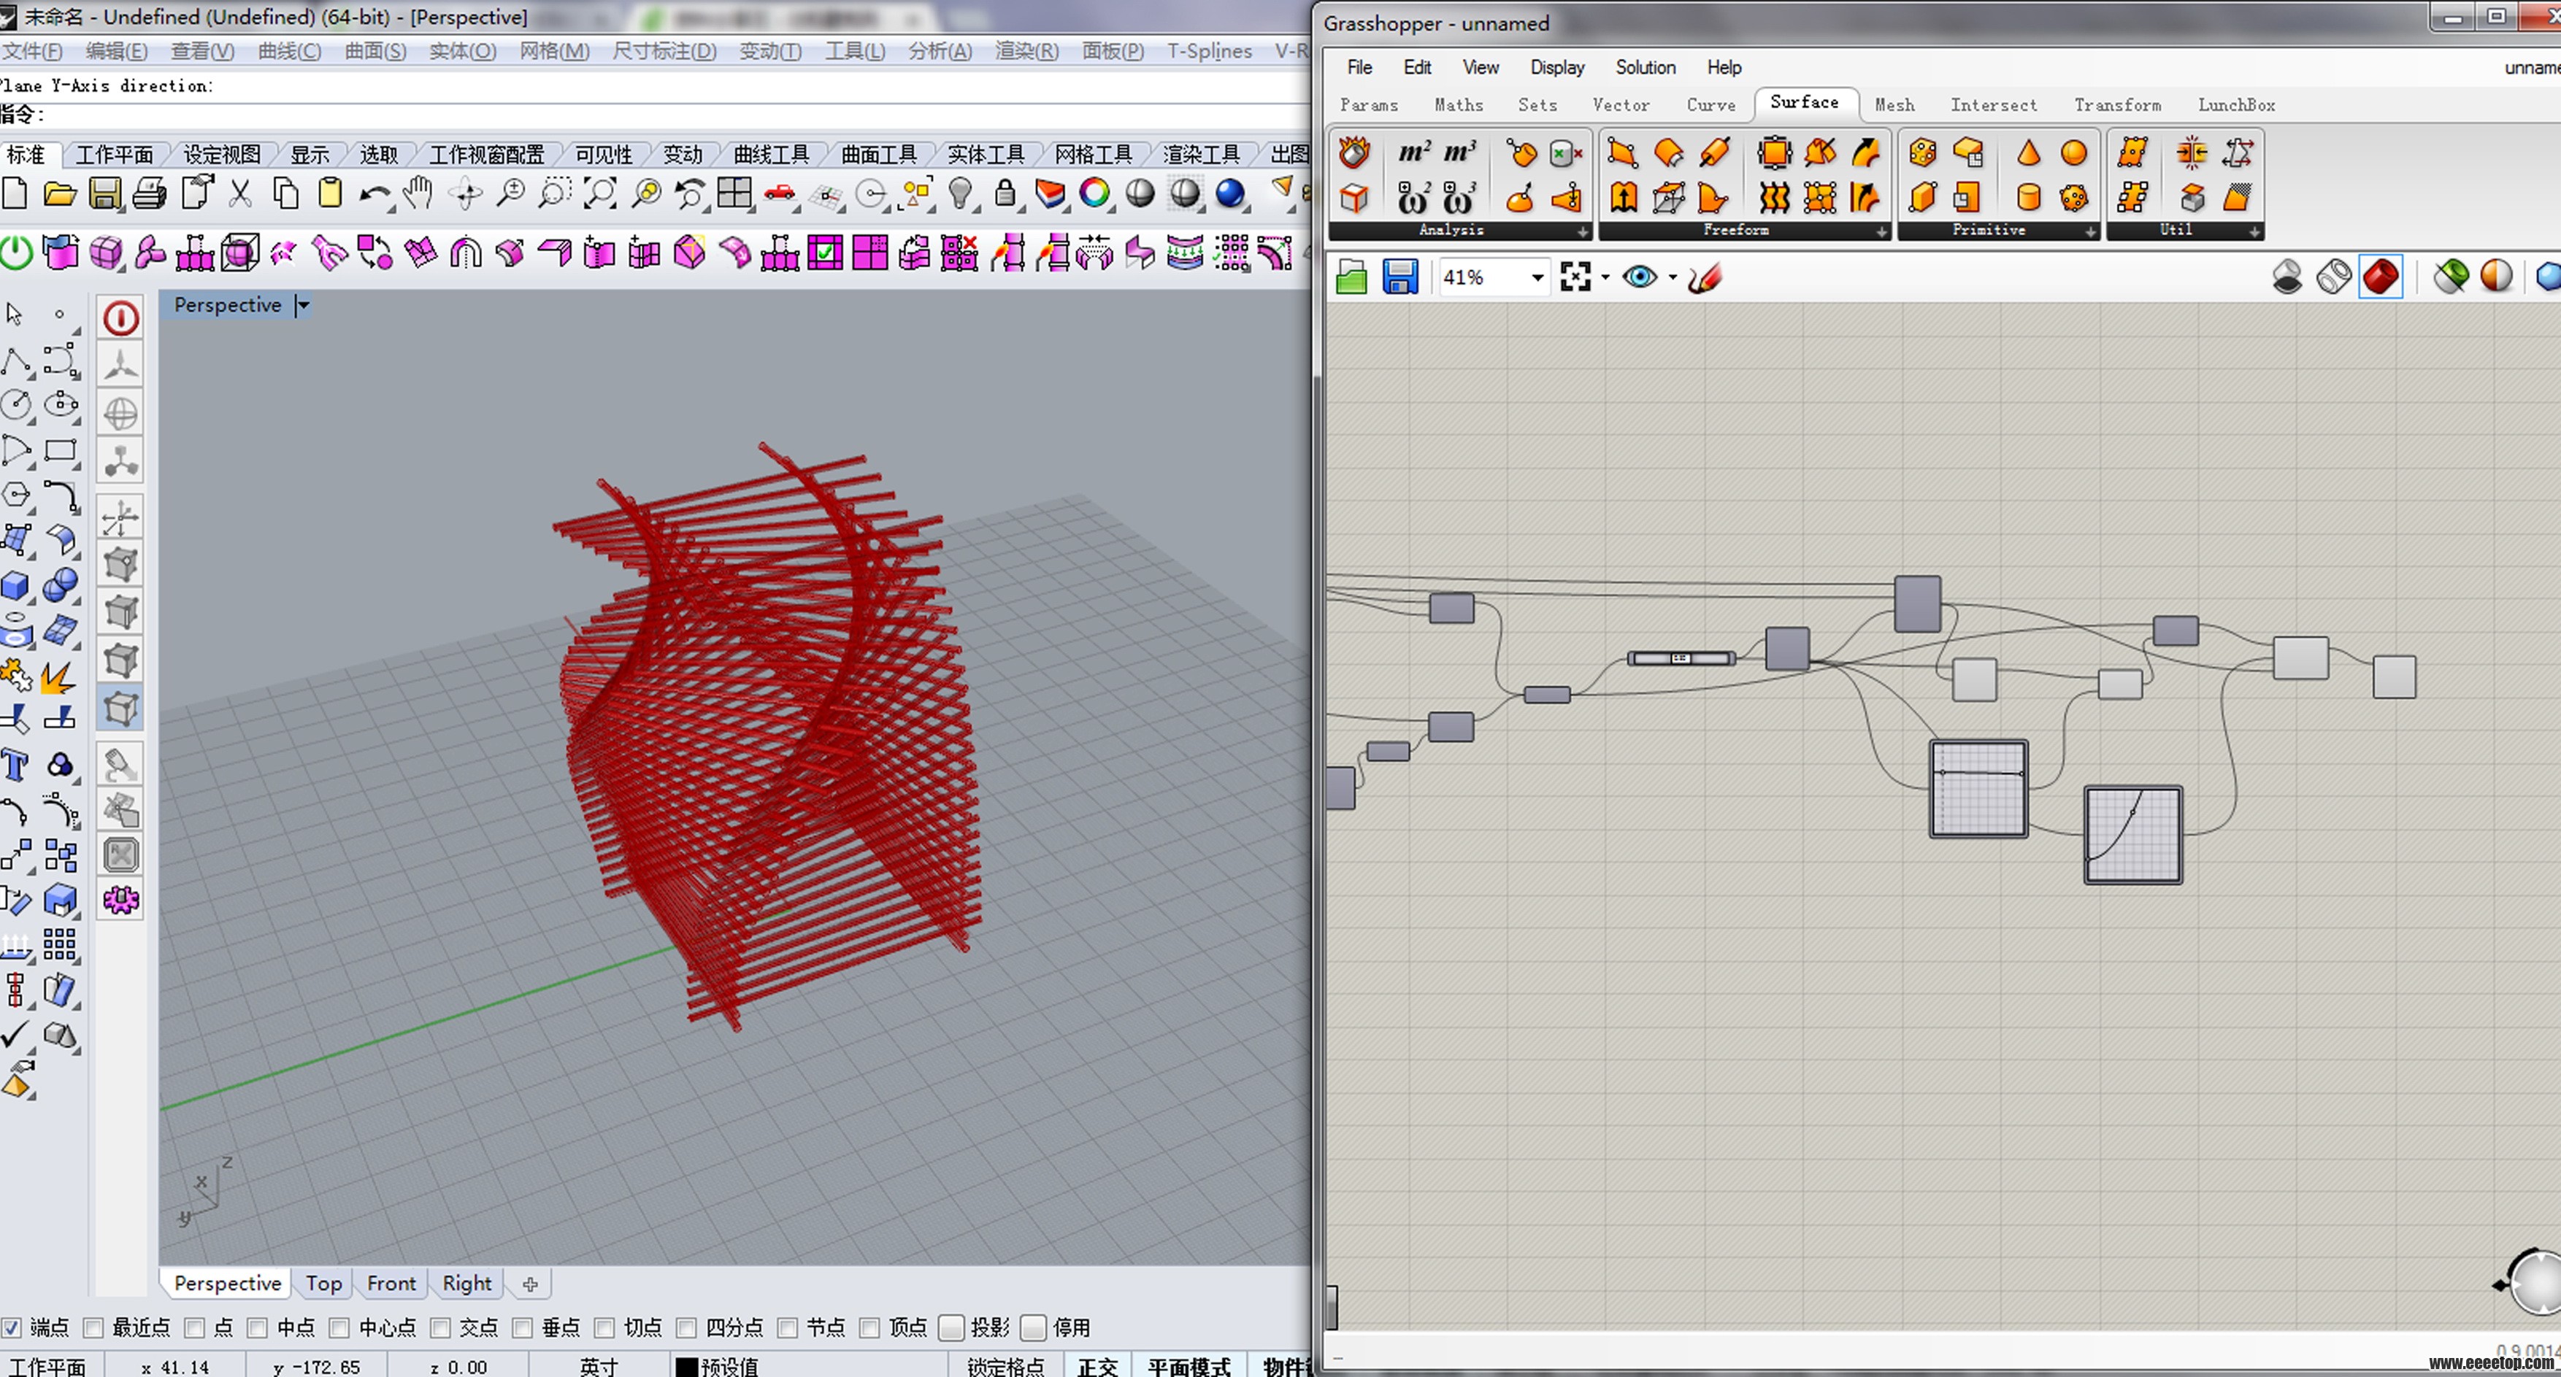This screenshot has height=1377, width=2561.
Task: Enable 垂点 osnap checkbox
Action: click(522, 1328)
